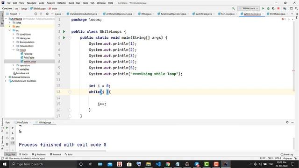The image size is (299, 168).
Task: Open Project Structure from the toolbar
Action: click(285, 8)
